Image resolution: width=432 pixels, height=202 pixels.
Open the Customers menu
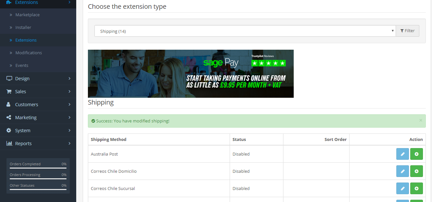tap(38, 105)
